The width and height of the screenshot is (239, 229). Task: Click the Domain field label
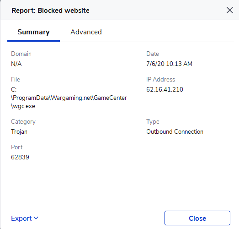pos(21,54)
